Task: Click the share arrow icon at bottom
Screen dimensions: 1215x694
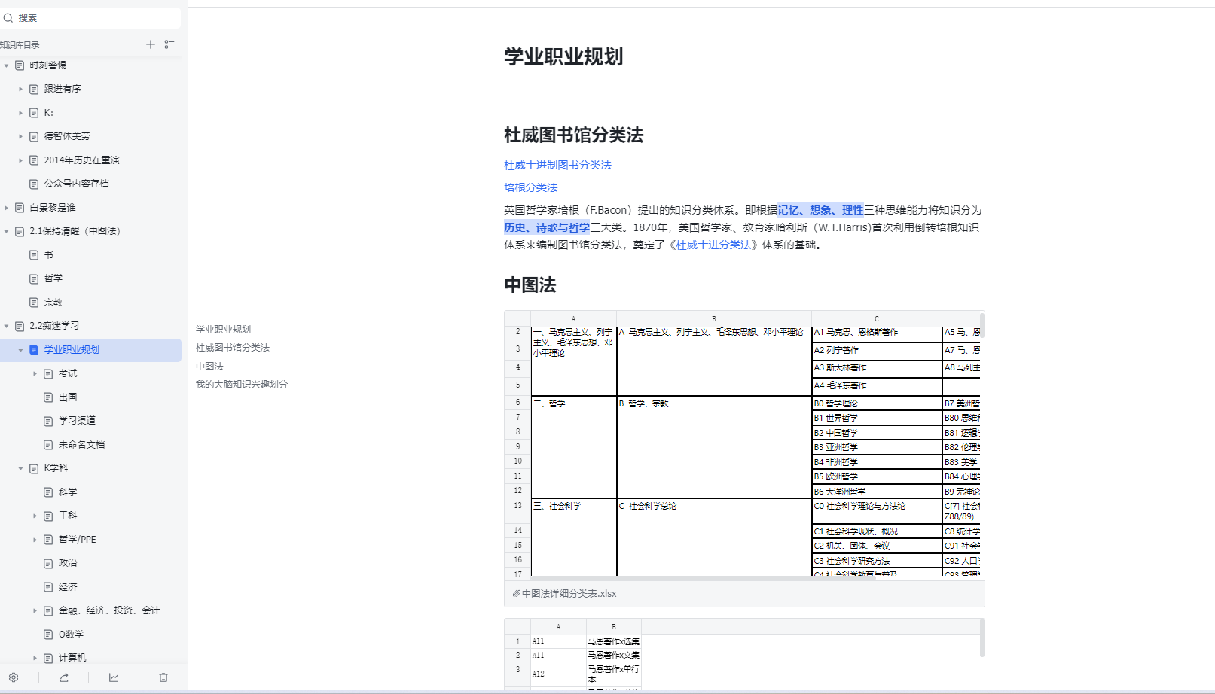Action: pos(64,677)
